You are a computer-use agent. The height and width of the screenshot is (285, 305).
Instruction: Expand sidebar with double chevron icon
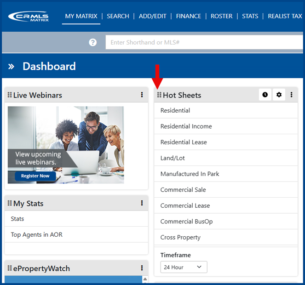(x=11, y=67)
